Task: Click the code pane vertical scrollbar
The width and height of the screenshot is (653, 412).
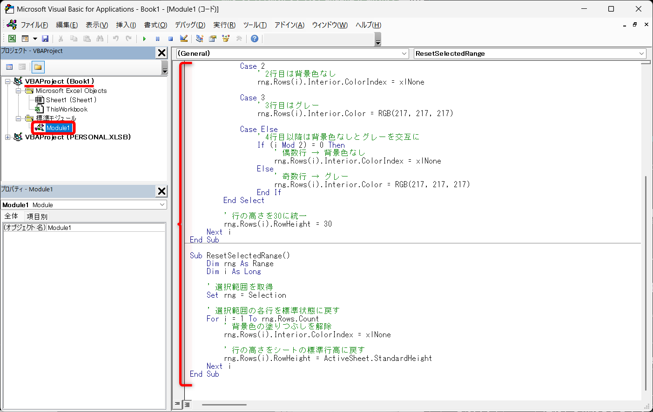Action: (x=646, y=283)
